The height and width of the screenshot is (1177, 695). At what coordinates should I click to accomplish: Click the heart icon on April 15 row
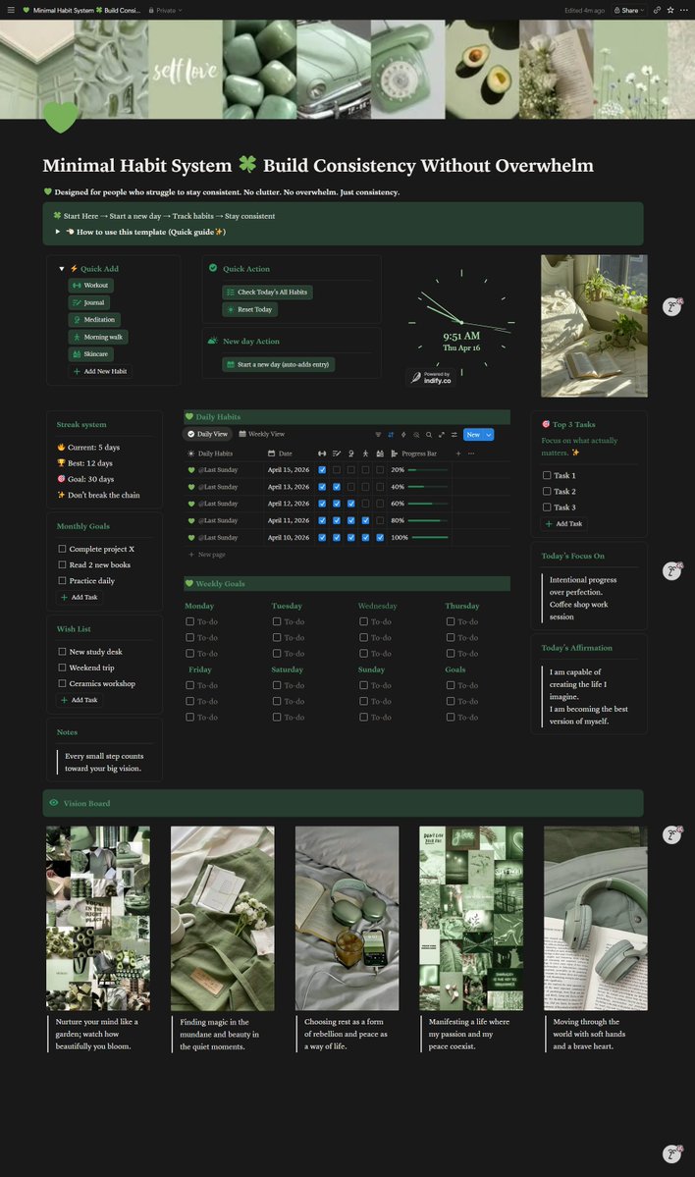[x=191, y=470]
